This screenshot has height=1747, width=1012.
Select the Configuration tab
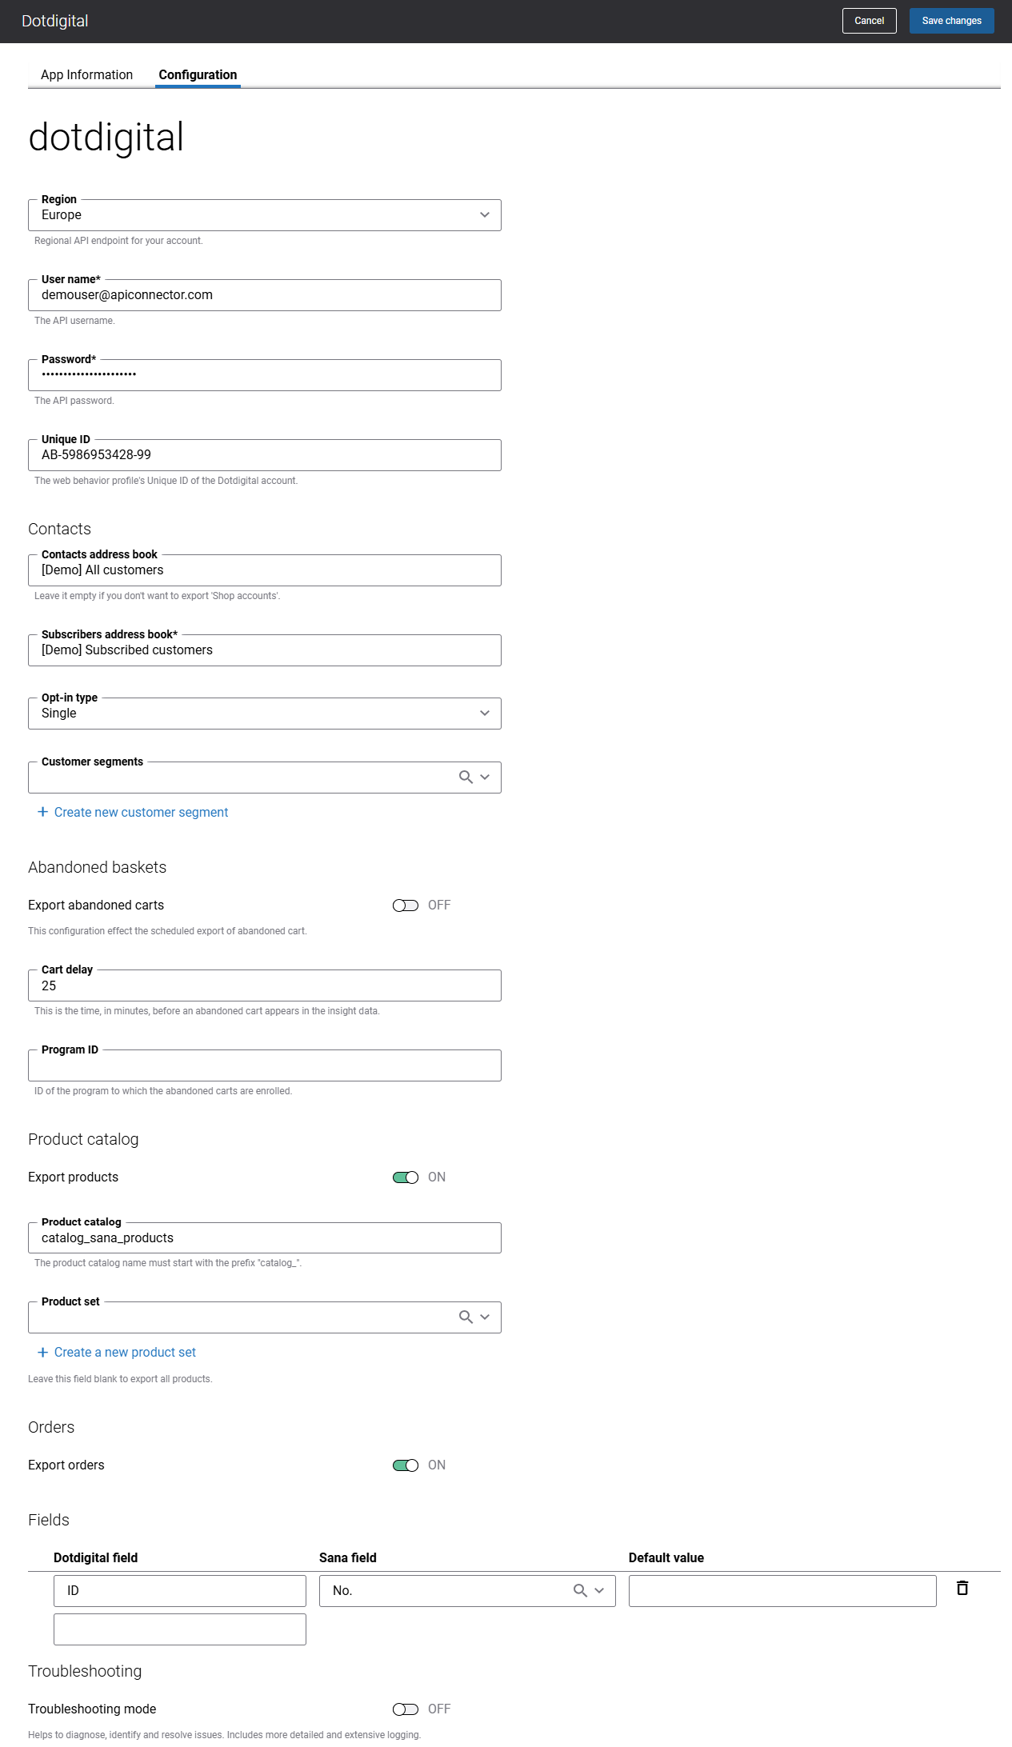pyautogui.click(x=198, y=74)
